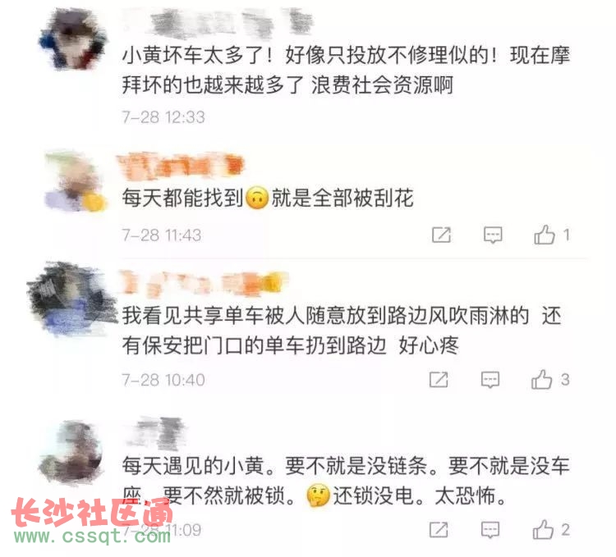Tap the 7-28 12:33 timestamp
Screen dimensions: 616x557
coord(163,117)
